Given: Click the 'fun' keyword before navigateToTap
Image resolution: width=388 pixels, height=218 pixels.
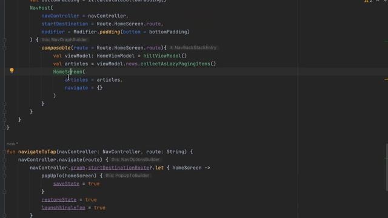Looking at the screenshot, I should [x=11, y=152].
